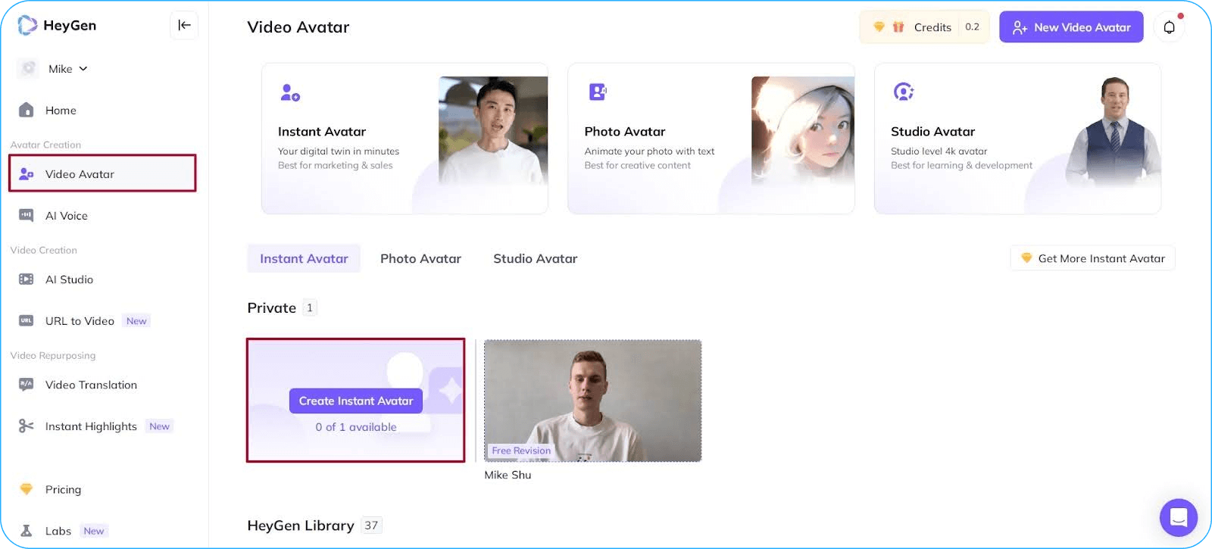Switch to the Photo Avatar tab
This screenshot has height=549, width=1212.
pos(420,258)
